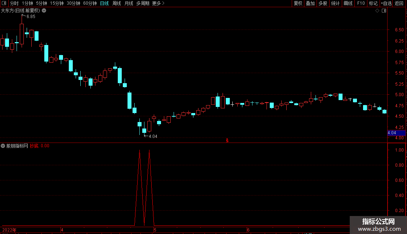Select the 30分钟 period tab

click(x=73, y=3)
